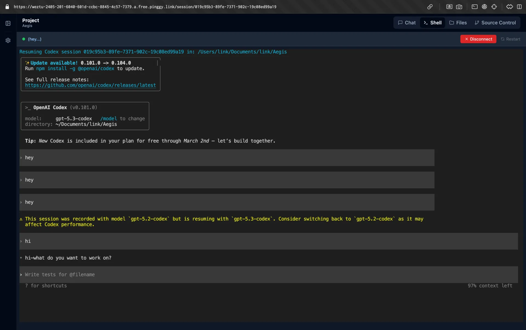Open the Files tab
Screen dimensions: 526x330
[x=458, y=23]
